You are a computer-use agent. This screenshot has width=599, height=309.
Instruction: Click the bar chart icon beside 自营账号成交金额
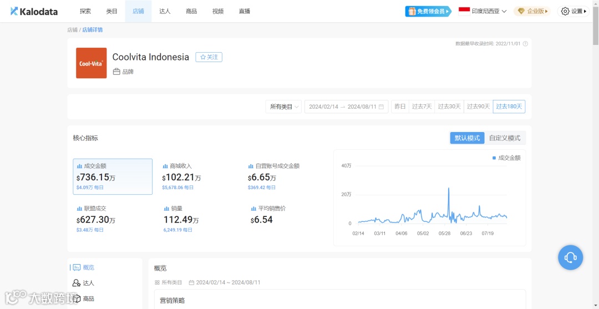tap(251, 166)
